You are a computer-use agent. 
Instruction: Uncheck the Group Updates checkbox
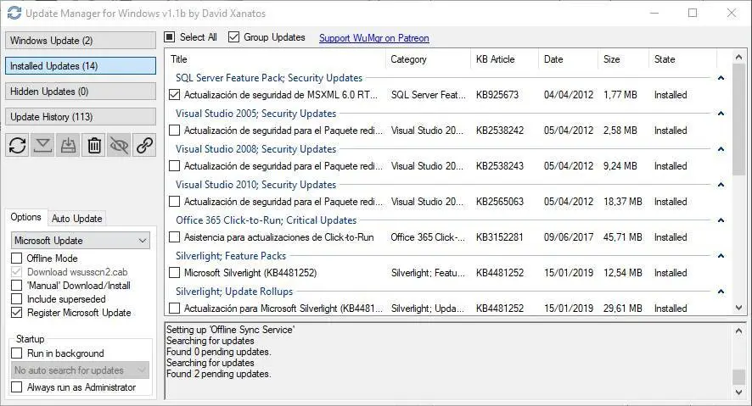[234, 37]
